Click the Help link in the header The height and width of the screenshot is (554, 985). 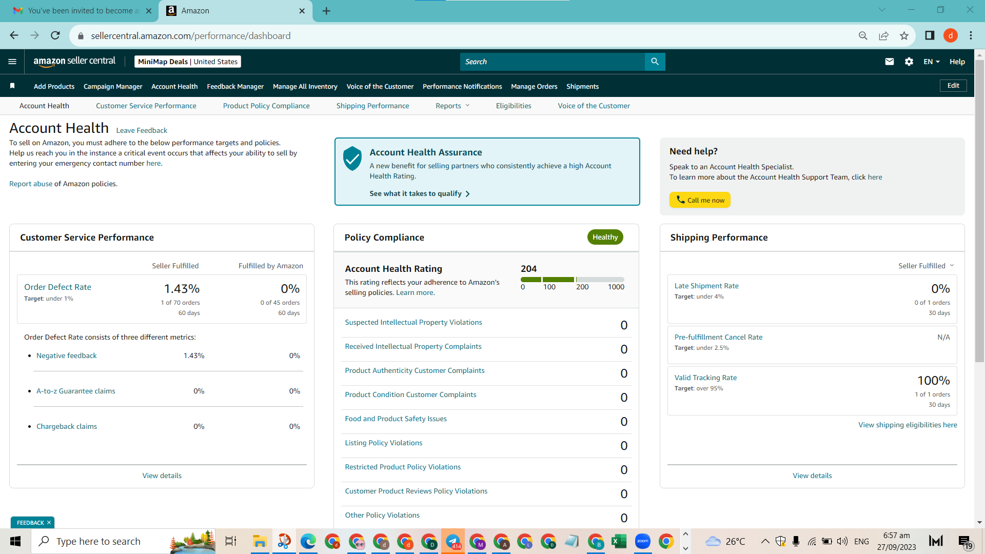click(957, 62)
